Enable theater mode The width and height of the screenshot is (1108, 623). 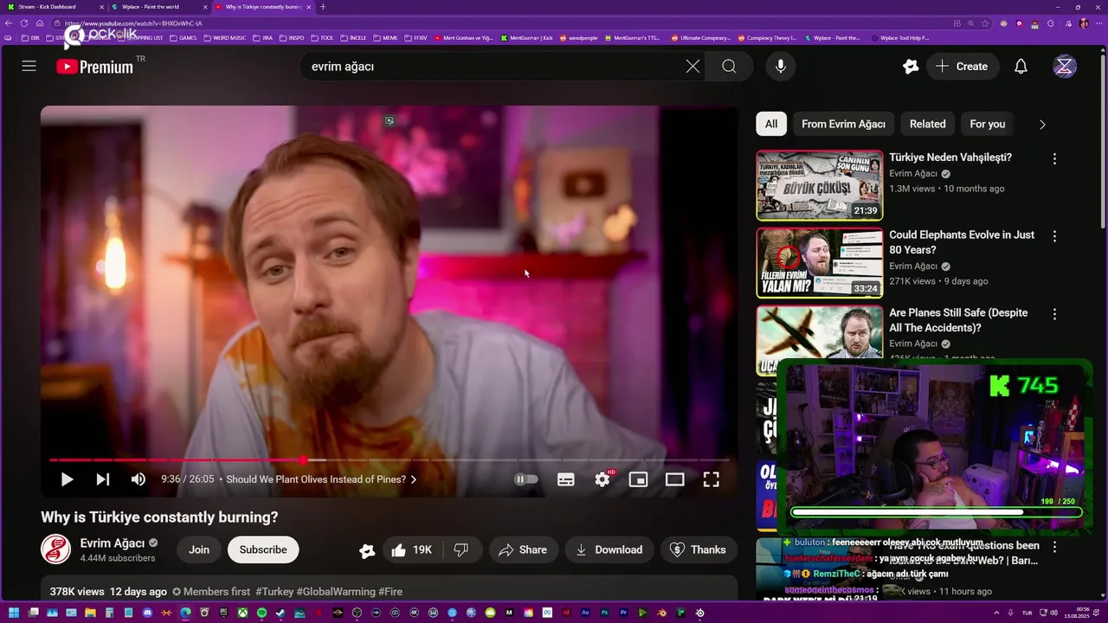674,479
